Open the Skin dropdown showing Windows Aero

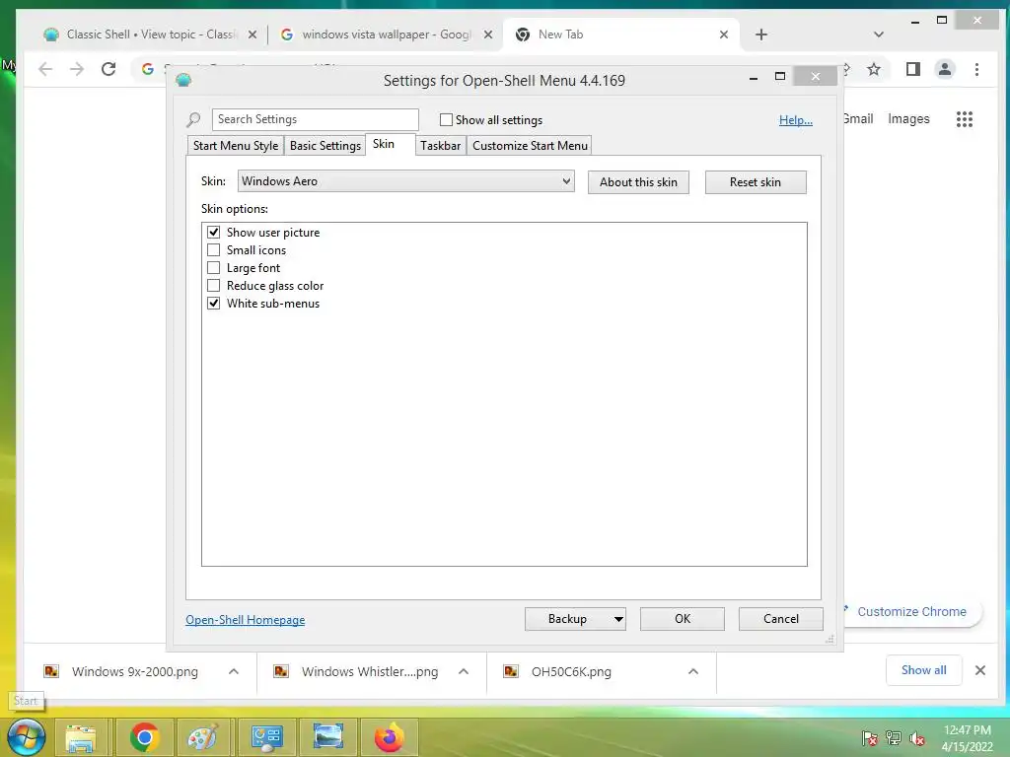tap(405, 181)
